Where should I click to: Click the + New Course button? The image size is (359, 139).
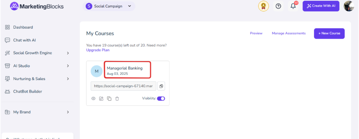[329, 33]
